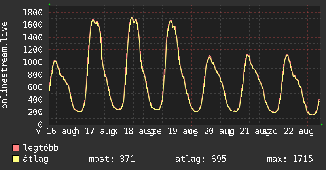Click the 200 y-axis label

(x=35, y=112)
